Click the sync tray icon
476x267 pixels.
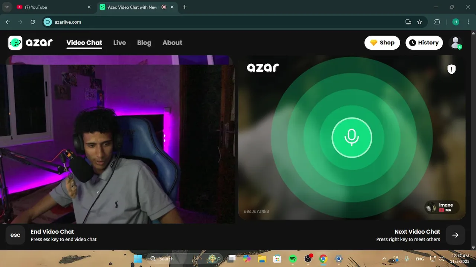tap(395, 259)
